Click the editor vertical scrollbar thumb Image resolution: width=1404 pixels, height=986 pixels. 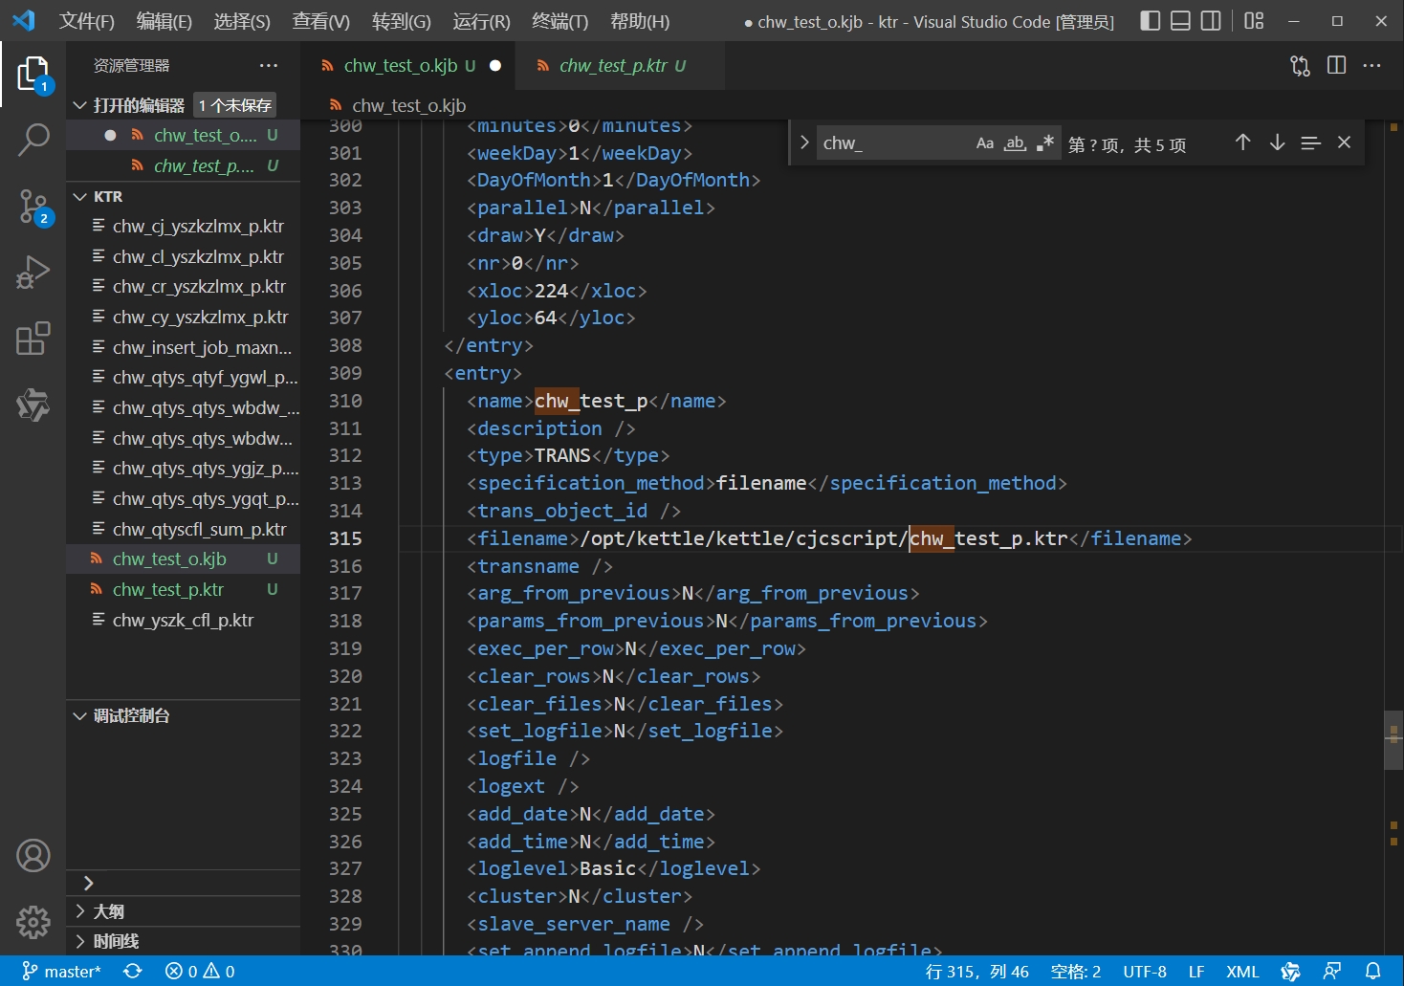point(1393,739)
